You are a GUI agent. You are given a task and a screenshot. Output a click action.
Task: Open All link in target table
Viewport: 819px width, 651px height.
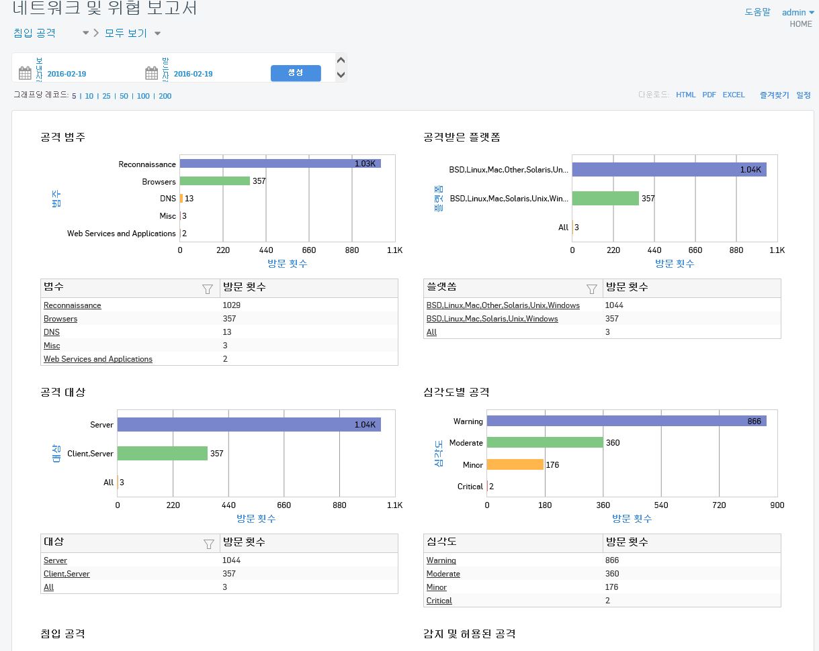pos(48,587)
